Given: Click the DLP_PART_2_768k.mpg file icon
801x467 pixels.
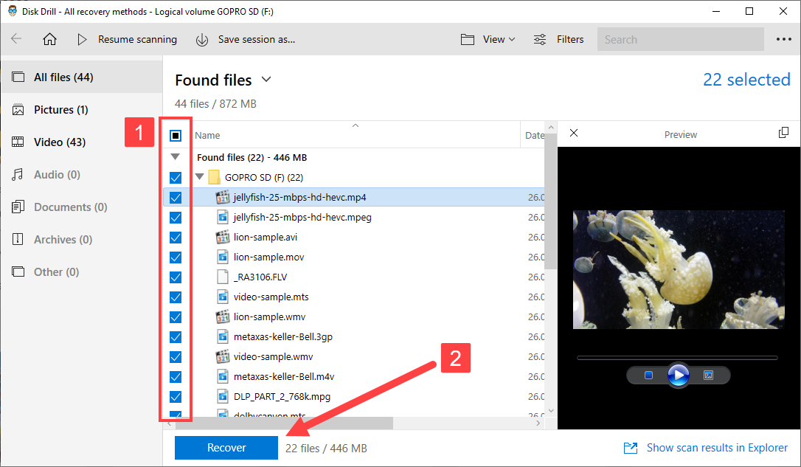Looking at the screenshot, I should (222, 396).
